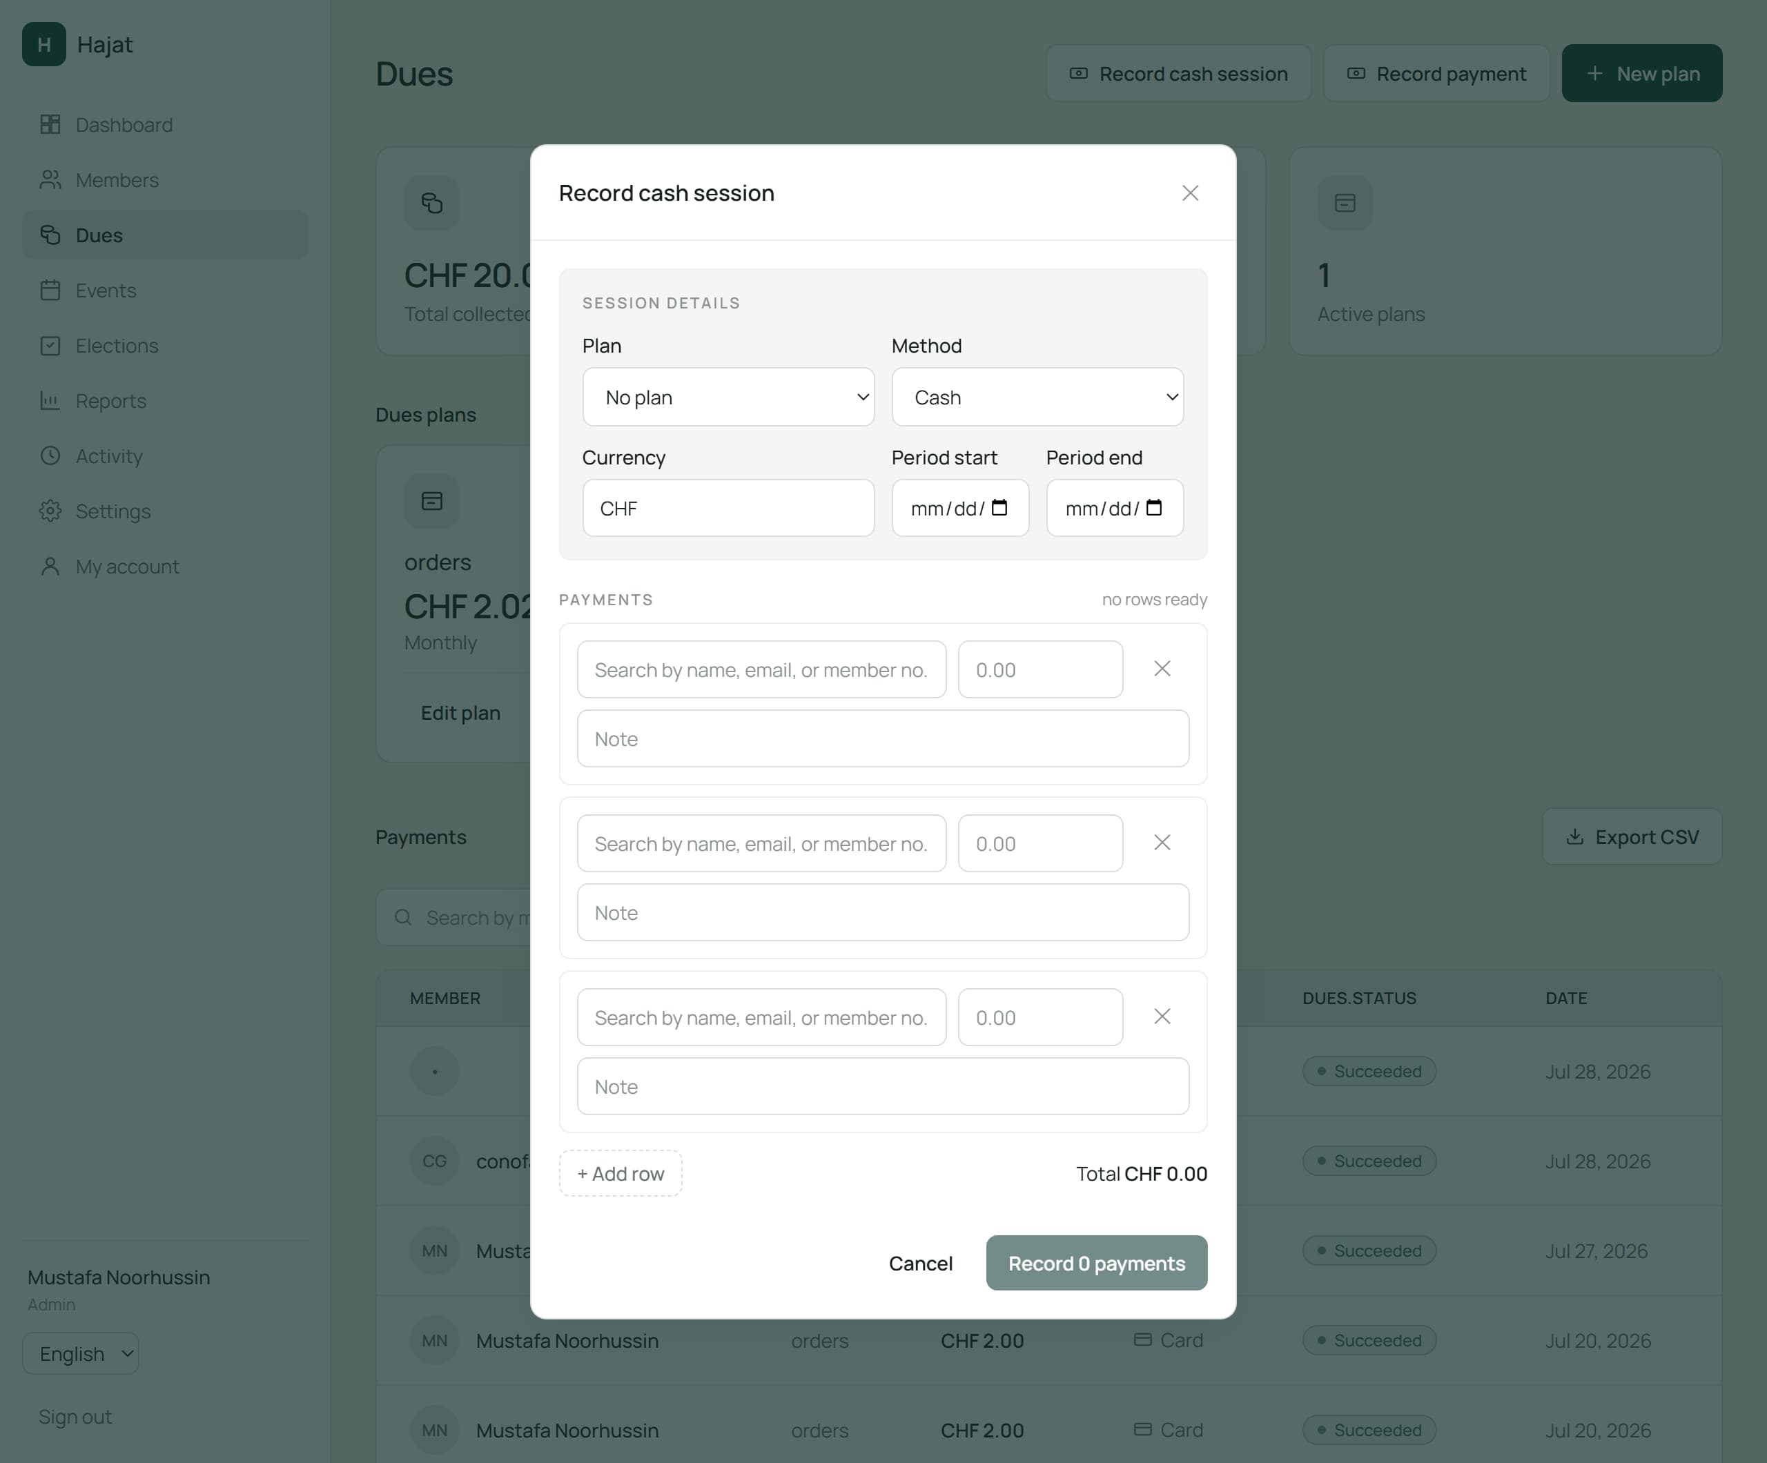Open Events in the sidebar
Image resolution: width=1767 pixels, height=1463 pixels.
(x=165, y=291)
